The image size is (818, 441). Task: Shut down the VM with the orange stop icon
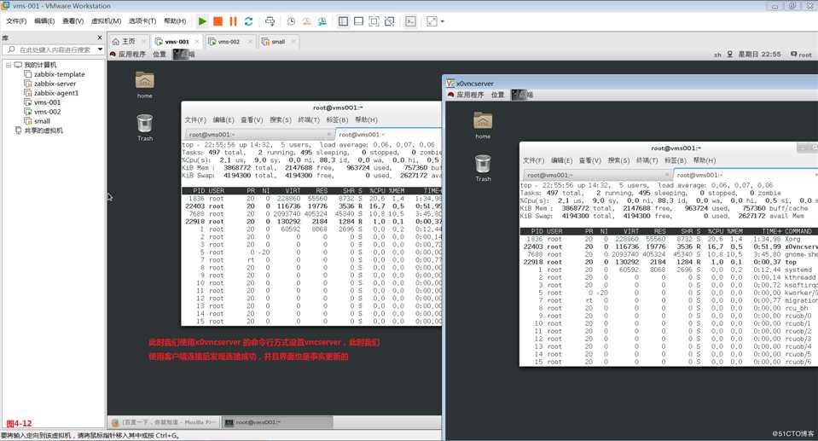[218, 21]
